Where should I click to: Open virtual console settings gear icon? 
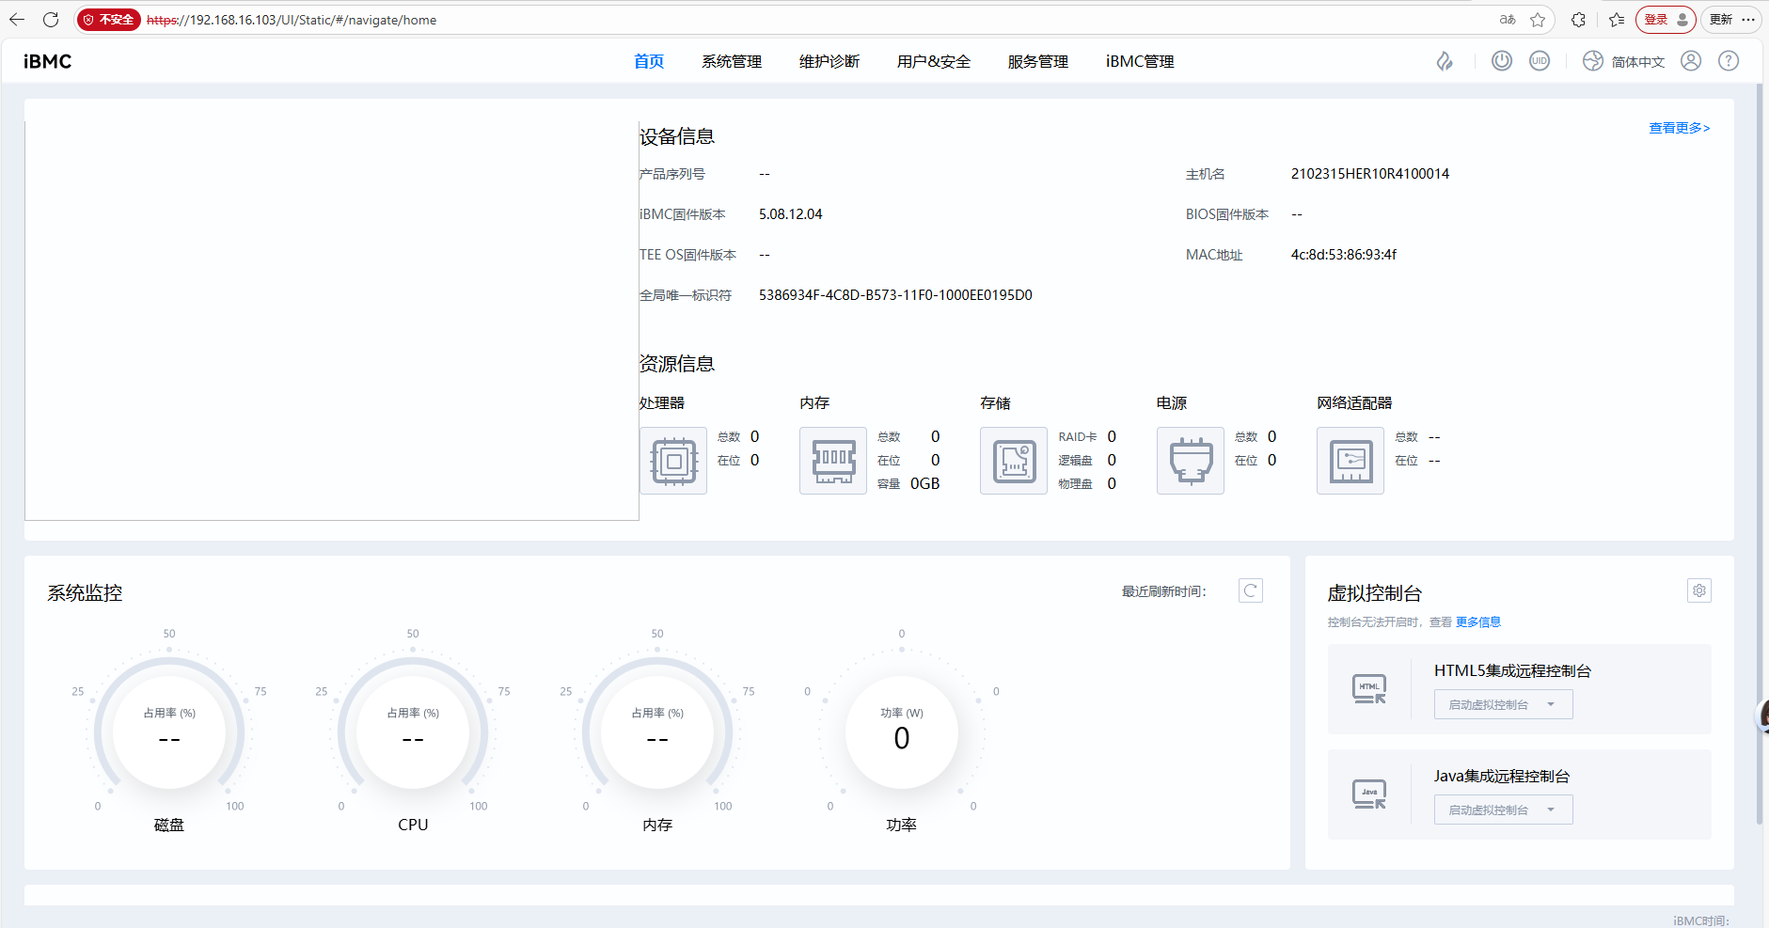1698,590
